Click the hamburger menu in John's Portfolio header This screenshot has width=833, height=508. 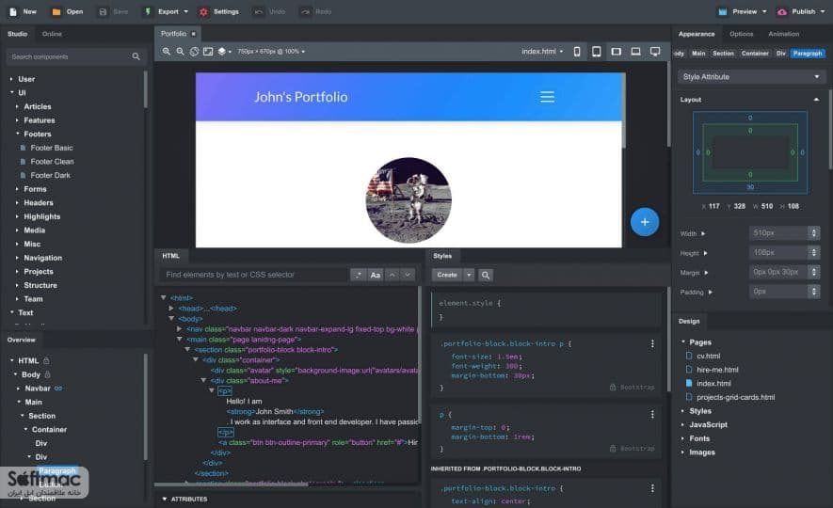click(547, 97)
